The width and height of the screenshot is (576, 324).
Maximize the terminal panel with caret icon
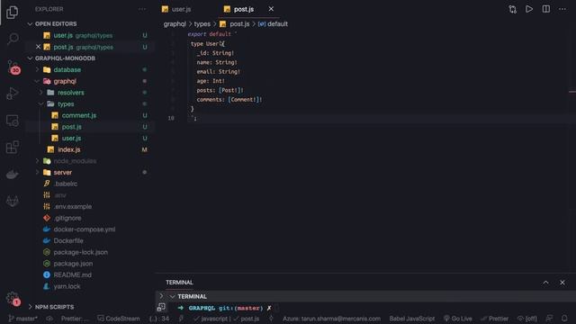pos(545,283)
